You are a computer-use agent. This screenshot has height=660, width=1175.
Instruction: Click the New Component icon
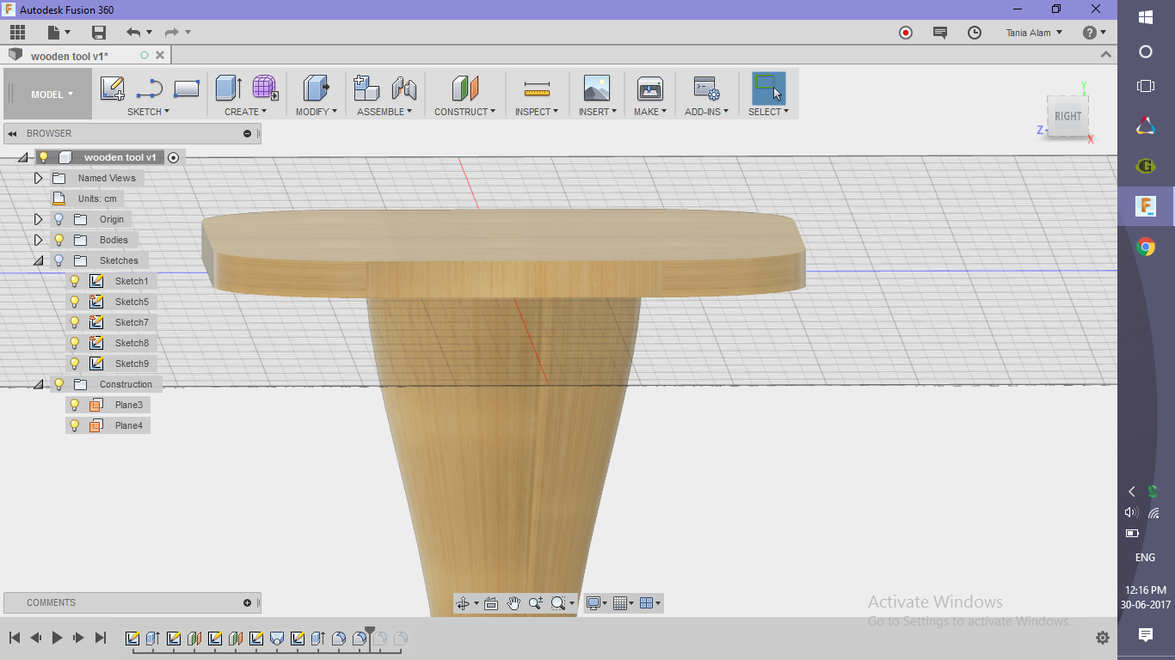(367, 88)
